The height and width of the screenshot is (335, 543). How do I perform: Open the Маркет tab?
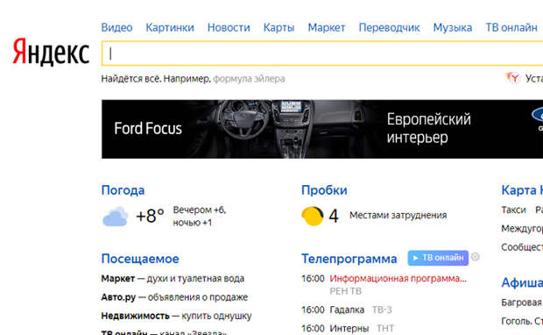327,27
